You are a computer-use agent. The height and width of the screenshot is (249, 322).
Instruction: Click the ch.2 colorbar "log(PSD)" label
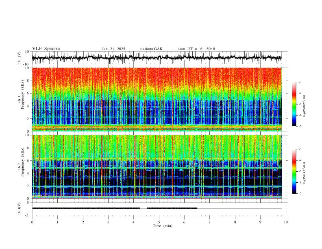[304, 173]
